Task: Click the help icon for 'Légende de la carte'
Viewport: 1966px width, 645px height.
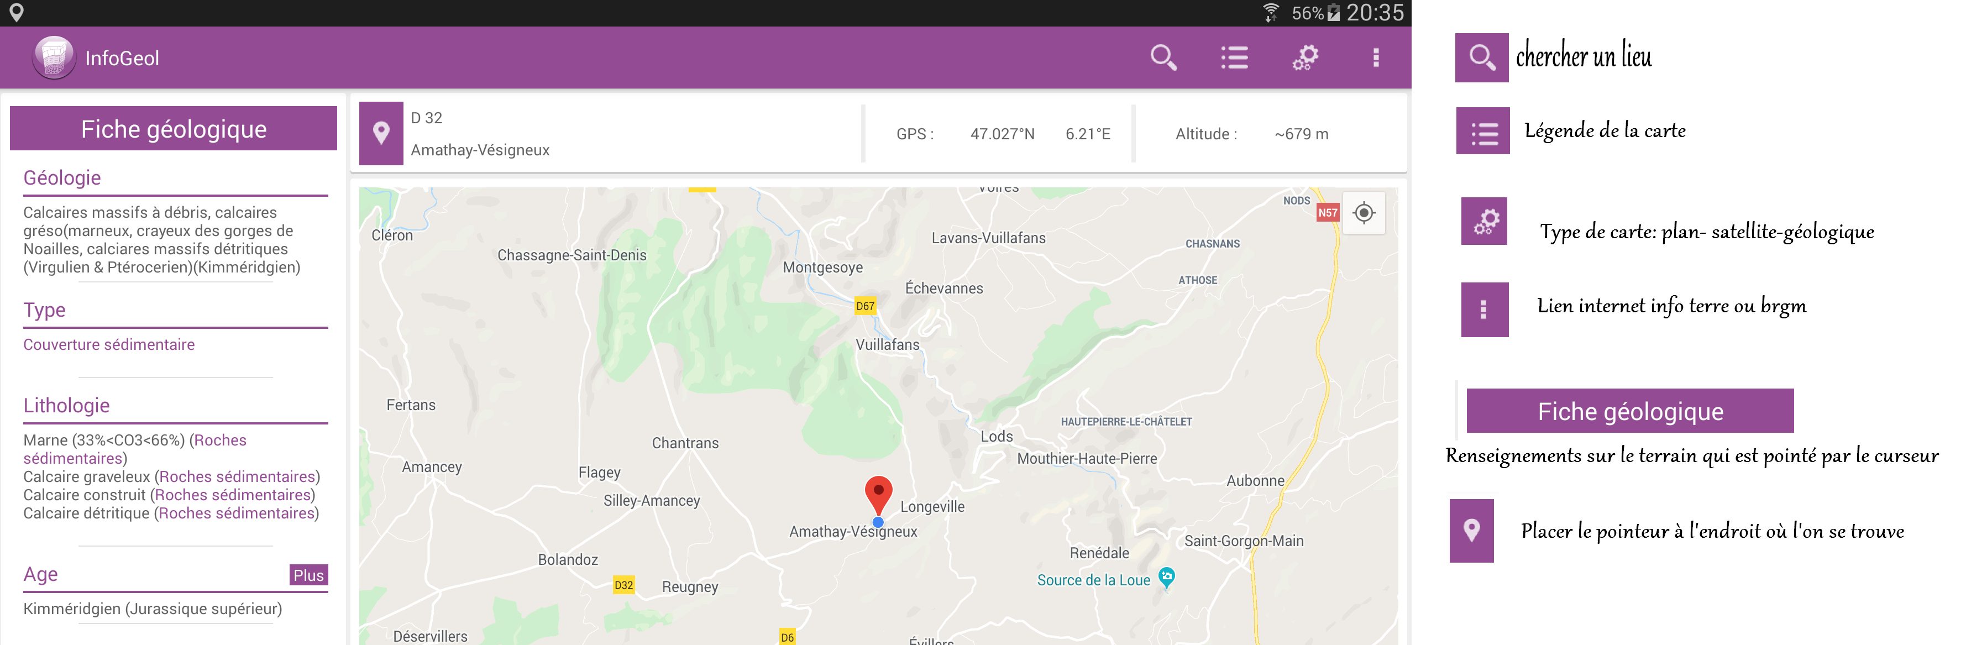Action: (x=1483, y=130)
